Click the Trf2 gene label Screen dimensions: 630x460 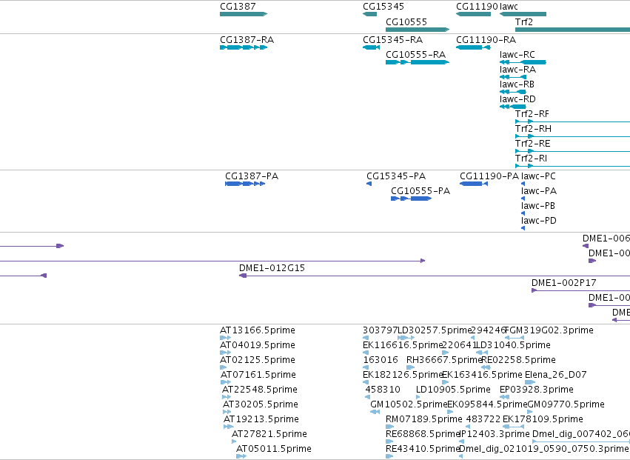pyautogui.click(x=524, y=21)
